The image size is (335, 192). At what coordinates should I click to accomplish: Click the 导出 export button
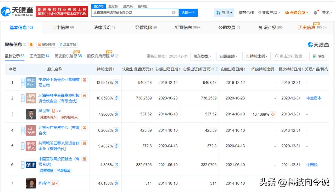pyautogui.click(x=319, y=56)
